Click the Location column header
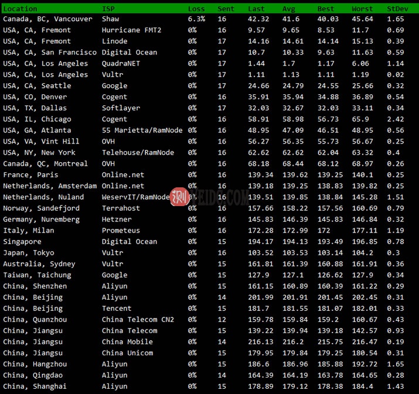This screenshot has height=394, width=419. (20, 9)
